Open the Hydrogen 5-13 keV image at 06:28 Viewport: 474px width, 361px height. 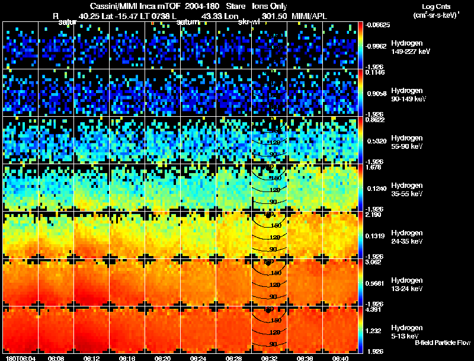pyautogui.click(x=233, y=330)
